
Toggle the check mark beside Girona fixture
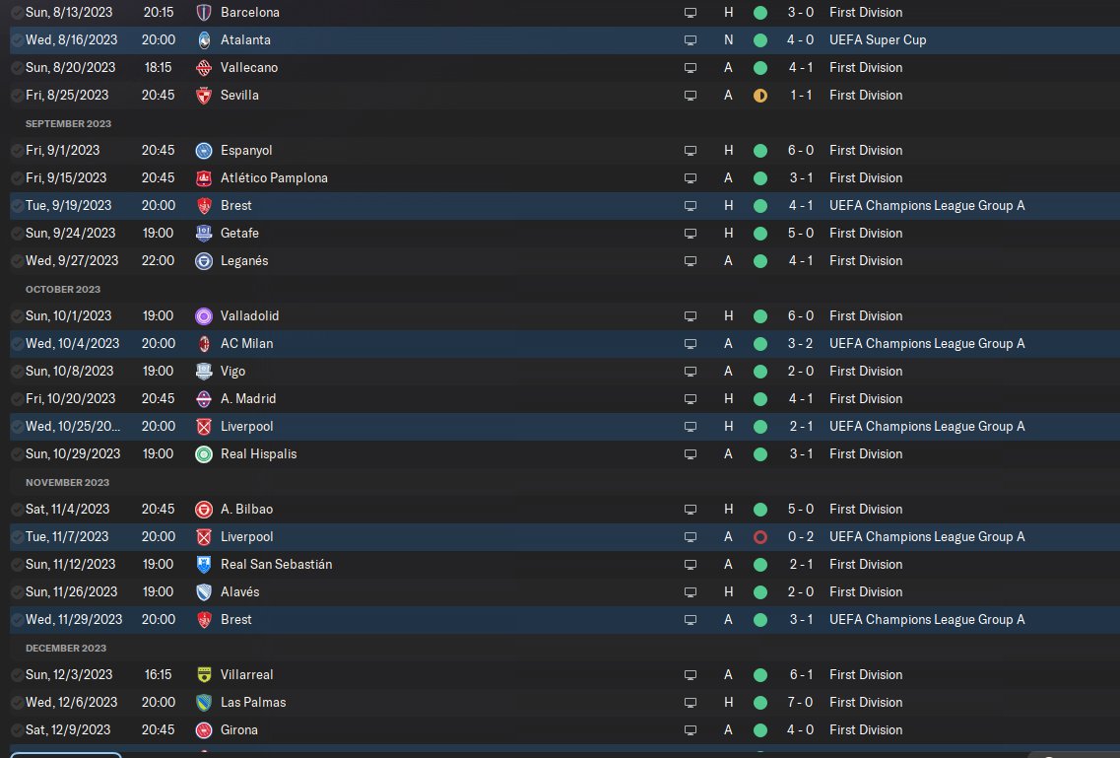17,730
